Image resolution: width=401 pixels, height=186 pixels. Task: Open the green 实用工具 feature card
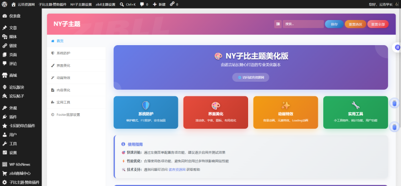355,112
